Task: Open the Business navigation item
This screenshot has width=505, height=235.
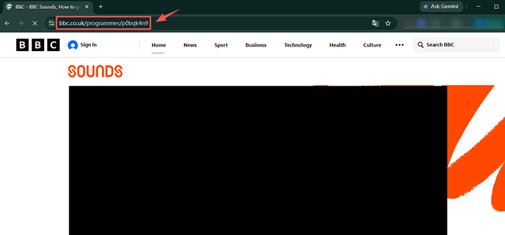Action: coord(256,45)
